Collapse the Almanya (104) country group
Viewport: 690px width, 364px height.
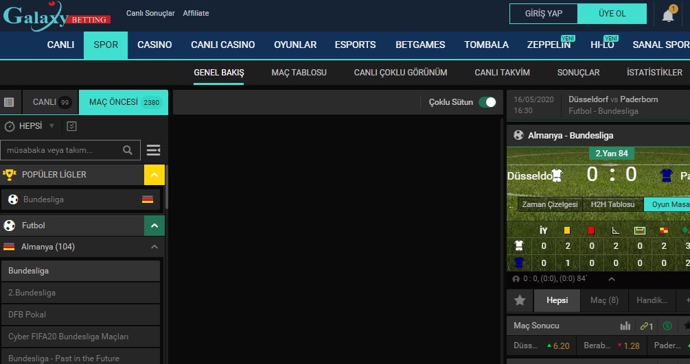point(154,247)
